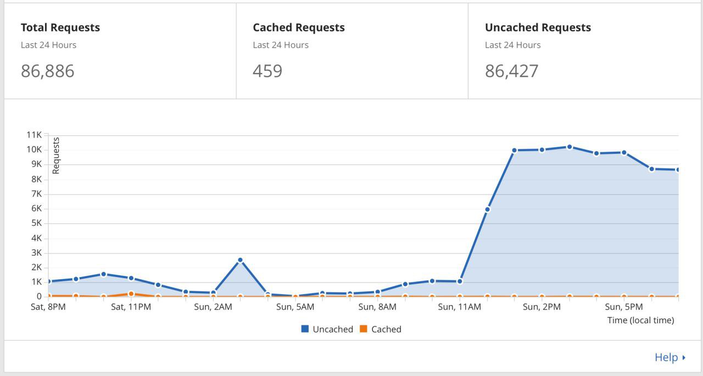703x376 pixels.
Task: Click the Sun, 2PM axis label
Action: pos(542,307)
